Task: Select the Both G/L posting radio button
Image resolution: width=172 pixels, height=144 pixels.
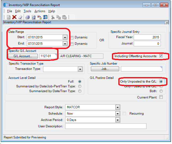Action: click(x=161, y=91)
